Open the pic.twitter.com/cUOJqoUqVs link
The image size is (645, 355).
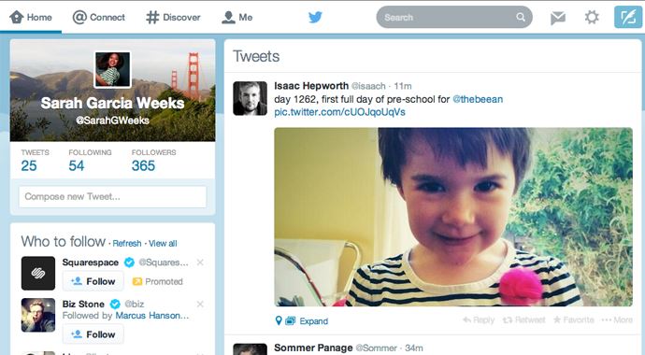click(x=339, y=112)
